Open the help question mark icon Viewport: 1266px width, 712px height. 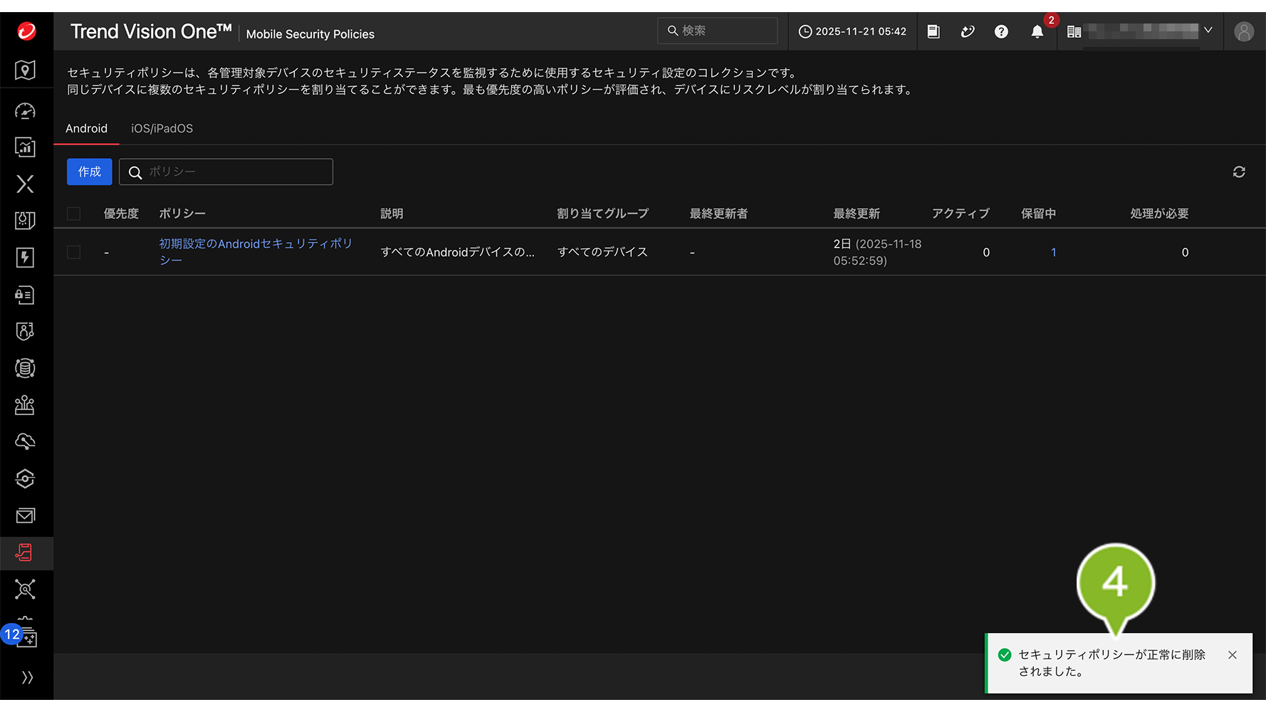click(1001, 32)
